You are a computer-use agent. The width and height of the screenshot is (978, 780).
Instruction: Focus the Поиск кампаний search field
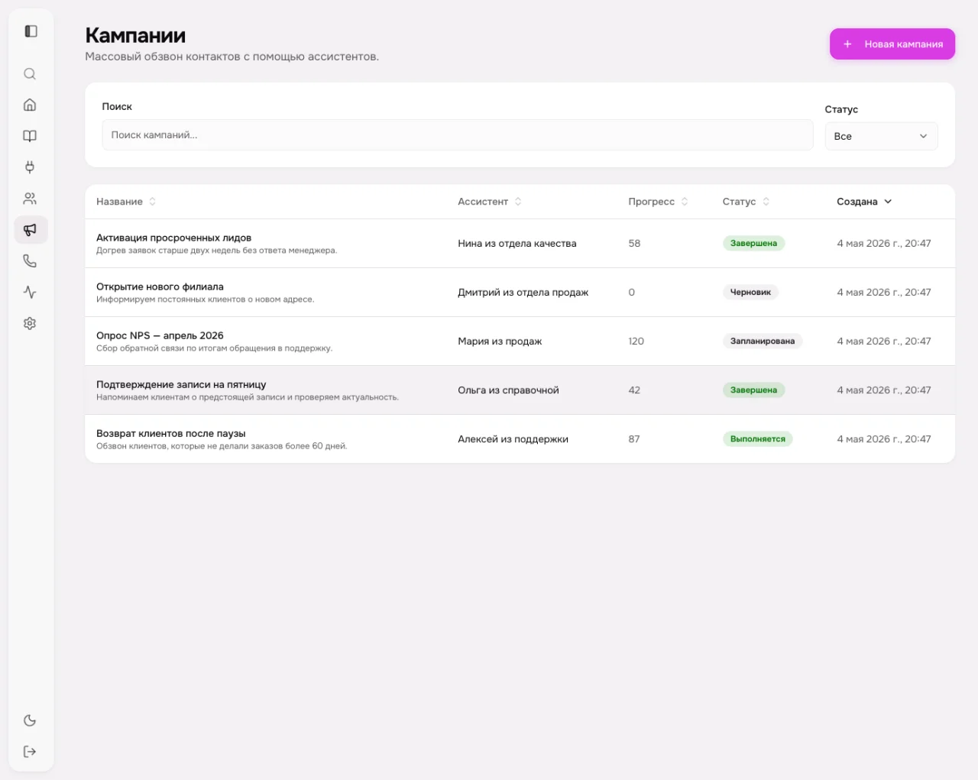(457, 135)
